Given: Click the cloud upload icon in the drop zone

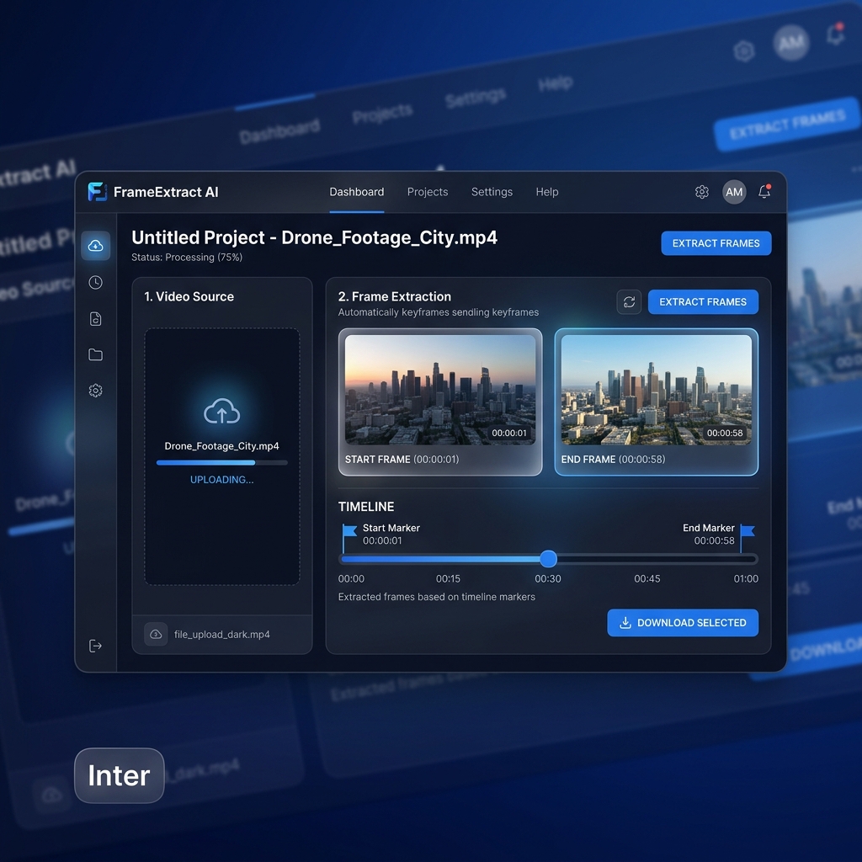Looking at the screenshot, I should [x=221, y=411].
